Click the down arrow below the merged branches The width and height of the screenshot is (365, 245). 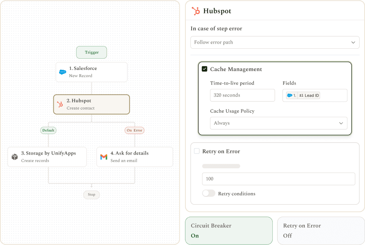[92, 186]
